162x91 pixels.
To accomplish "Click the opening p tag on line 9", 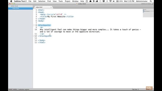I will [x=42, y=27].
